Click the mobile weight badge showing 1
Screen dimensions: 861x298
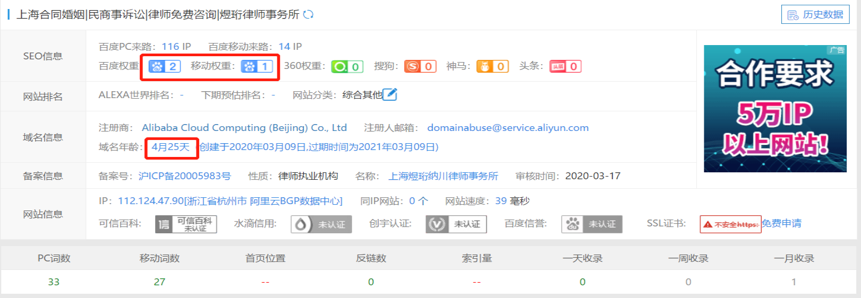pyautogui.click(x=257, y=66)
